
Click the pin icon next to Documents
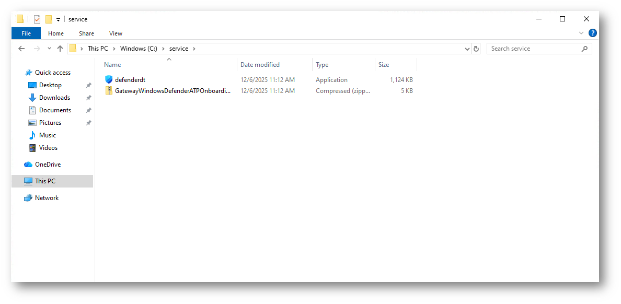pos(89,110)
